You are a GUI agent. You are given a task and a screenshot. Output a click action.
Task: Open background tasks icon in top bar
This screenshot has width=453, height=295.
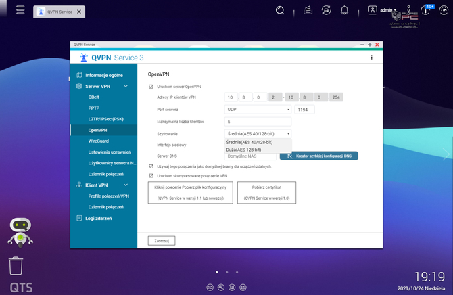(x=308, y=10)
